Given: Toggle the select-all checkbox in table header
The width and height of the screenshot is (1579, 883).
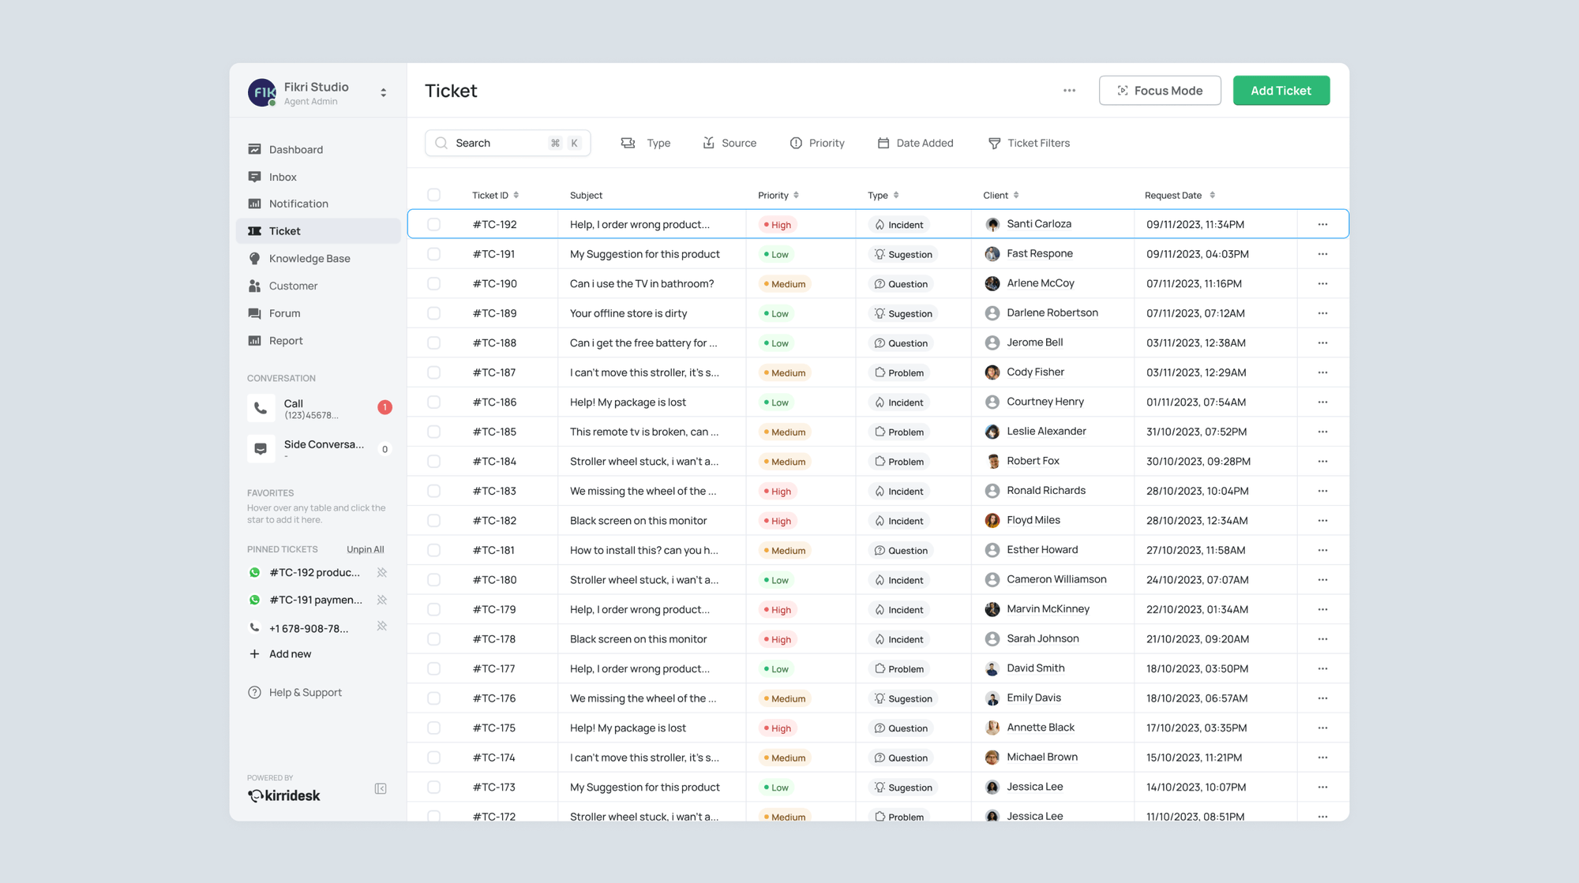Looking at the screenshot, I should (433, 194).
